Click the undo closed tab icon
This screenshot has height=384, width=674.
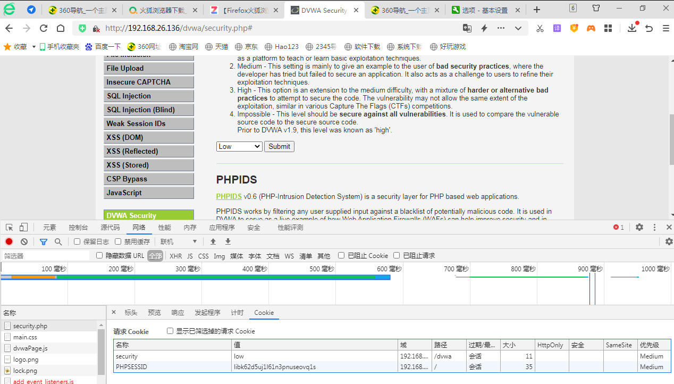[649, 28]
